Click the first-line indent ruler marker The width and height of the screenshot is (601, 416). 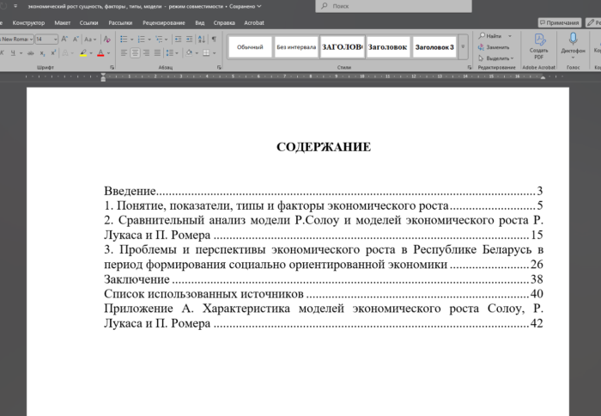point(103,75)
